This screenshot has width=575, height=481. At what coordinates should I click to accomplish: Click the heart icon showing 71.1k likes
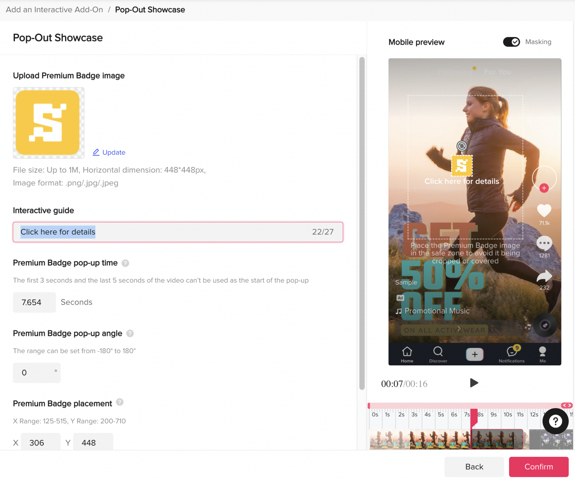[544, 211]
